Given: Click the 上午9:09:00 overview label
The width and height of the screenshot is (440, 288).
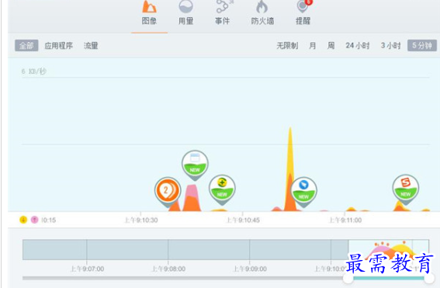Looking at the screenshot, I should (x=250, y=269).
